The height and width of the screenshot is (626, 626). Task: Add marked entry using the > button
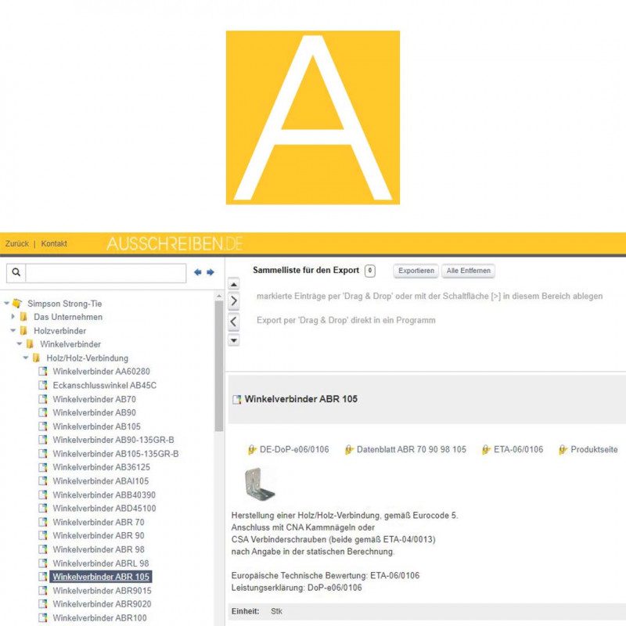[234, 301]
